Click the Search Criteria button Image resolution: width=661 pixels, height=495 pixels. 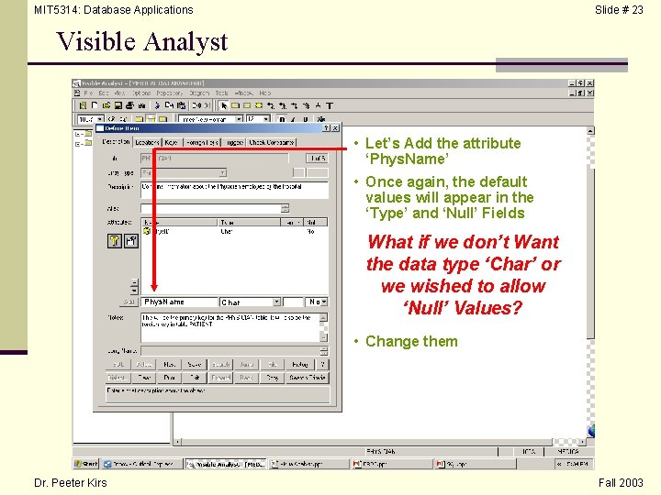click(x=308, y=378)
